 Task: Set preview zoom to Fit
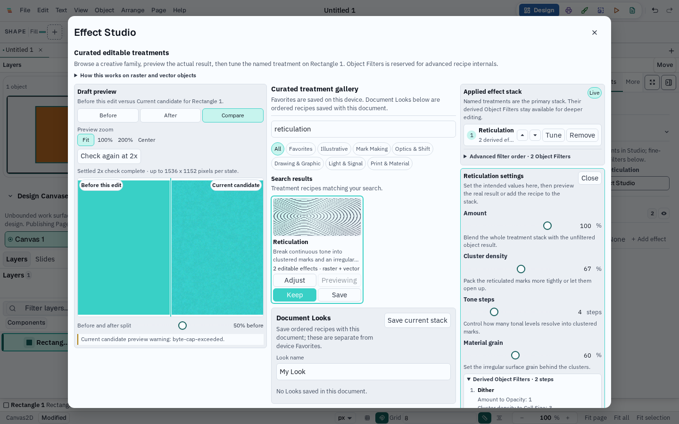point(86,140)
